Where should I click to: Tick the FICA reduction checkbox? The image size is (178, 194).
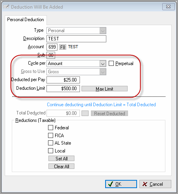point(50,135)
